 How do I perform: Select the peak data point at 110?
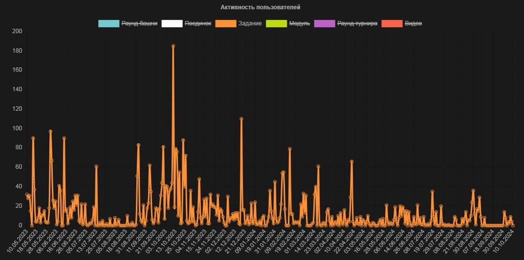[x=241, y=119]
